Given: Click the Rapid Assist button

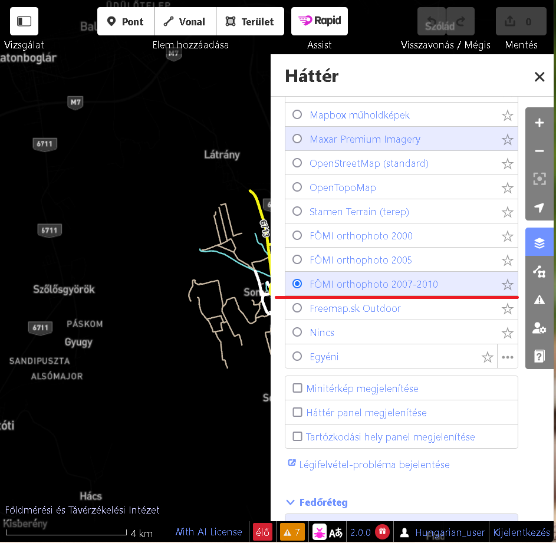Looking at the screenshot, I should point(319,21).
